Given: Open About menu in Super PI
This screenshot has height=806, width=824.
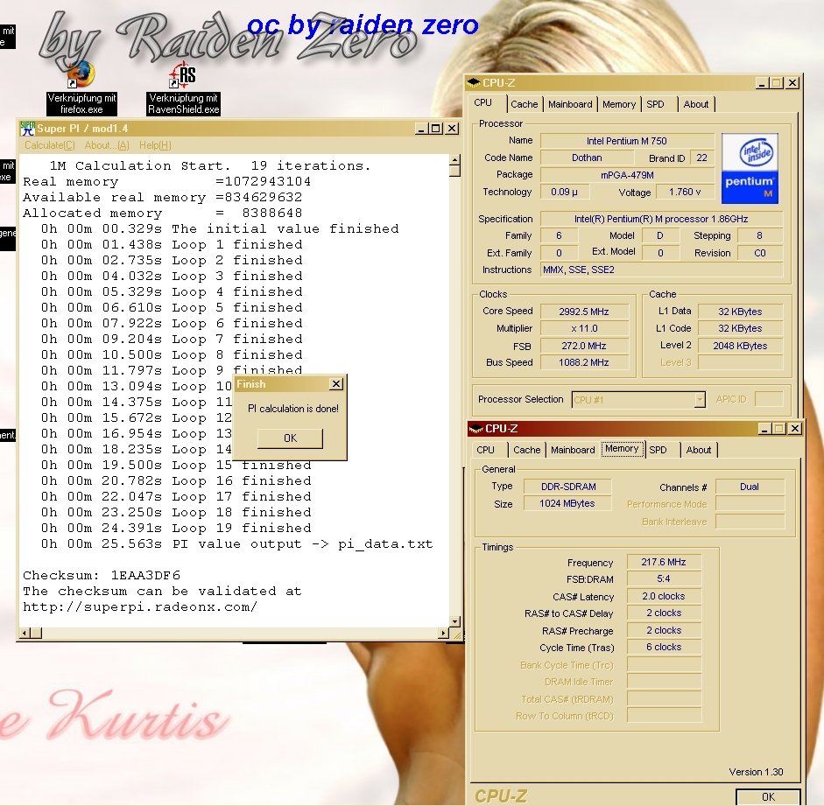Looking at the screenshot, I should pos(107,145).
